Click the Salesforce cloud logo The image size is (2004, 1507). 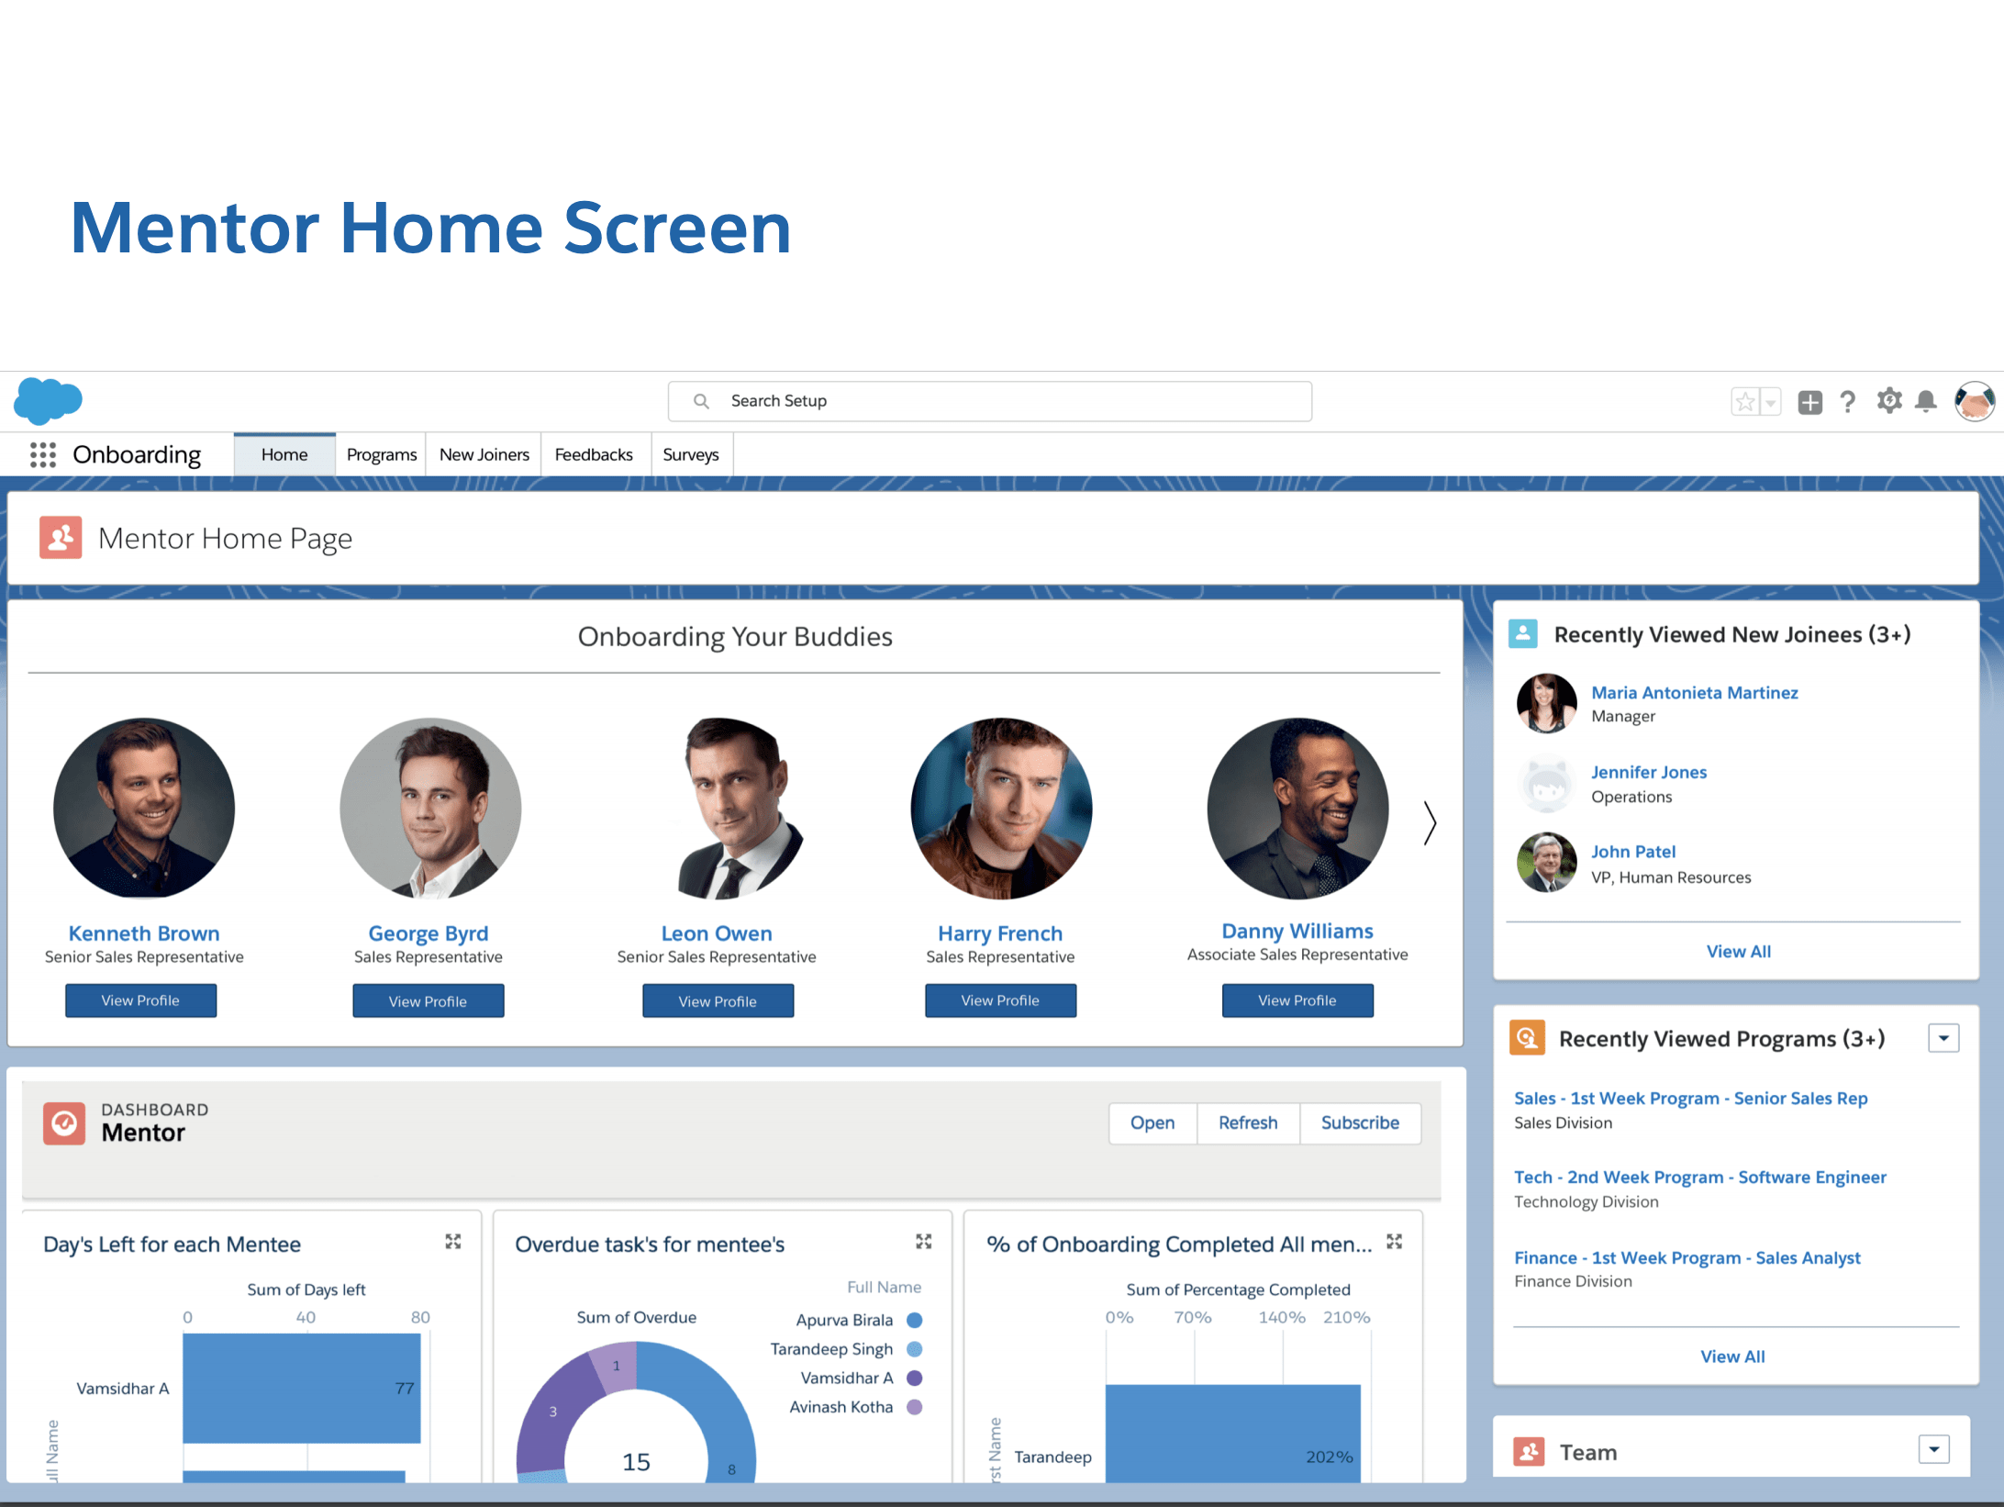point(48,400)
